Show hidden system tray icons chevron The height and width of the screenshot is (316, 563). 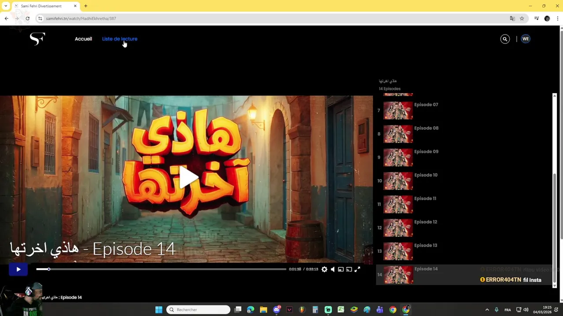(x=487, y=310)
